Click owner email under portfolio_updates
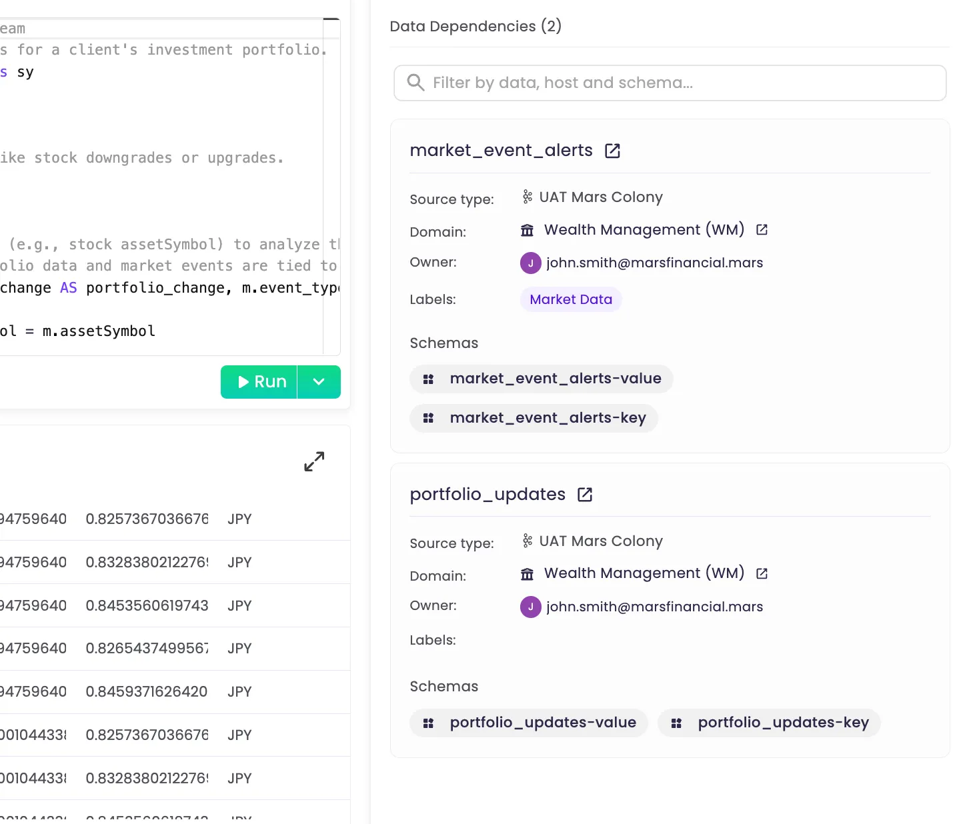 coord(654,607)
